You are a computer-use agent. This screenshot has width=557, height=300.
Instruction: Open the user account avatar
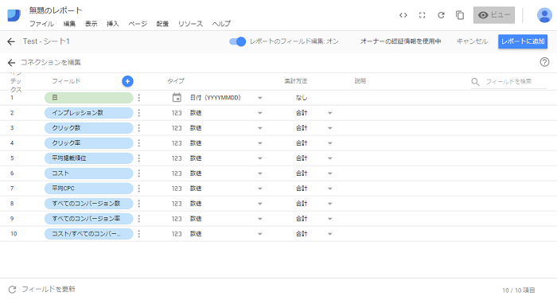click(x=544, y=15)
